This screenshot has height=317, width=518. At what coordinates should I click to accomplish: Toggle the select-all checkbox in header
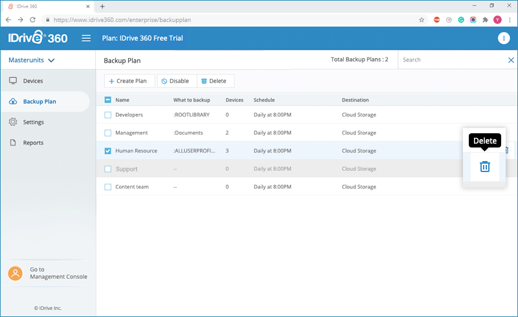pos(107,100)
